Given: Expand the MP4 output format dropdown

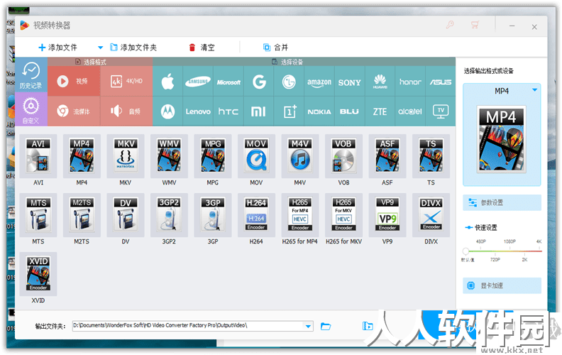Looking at the screenshot, I should click(x=535, y=90).
